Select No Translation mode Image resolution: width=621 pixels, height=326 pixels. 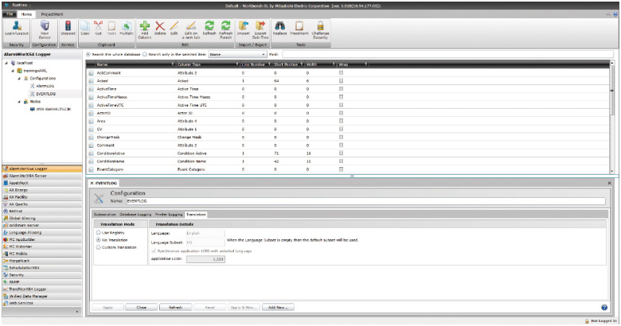coord(98,240)
